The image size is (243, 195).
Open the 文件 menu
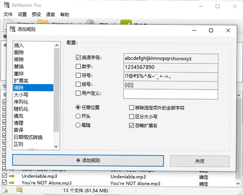click(x=8, y=14)
